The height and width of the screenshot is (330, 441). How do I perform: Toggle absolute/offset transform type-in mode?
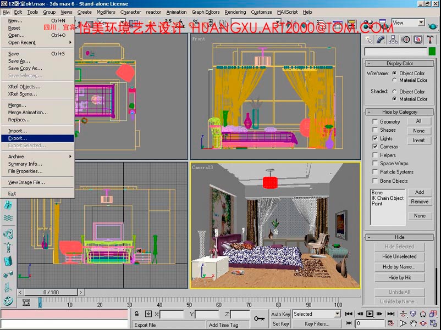[x=148, y=314]
